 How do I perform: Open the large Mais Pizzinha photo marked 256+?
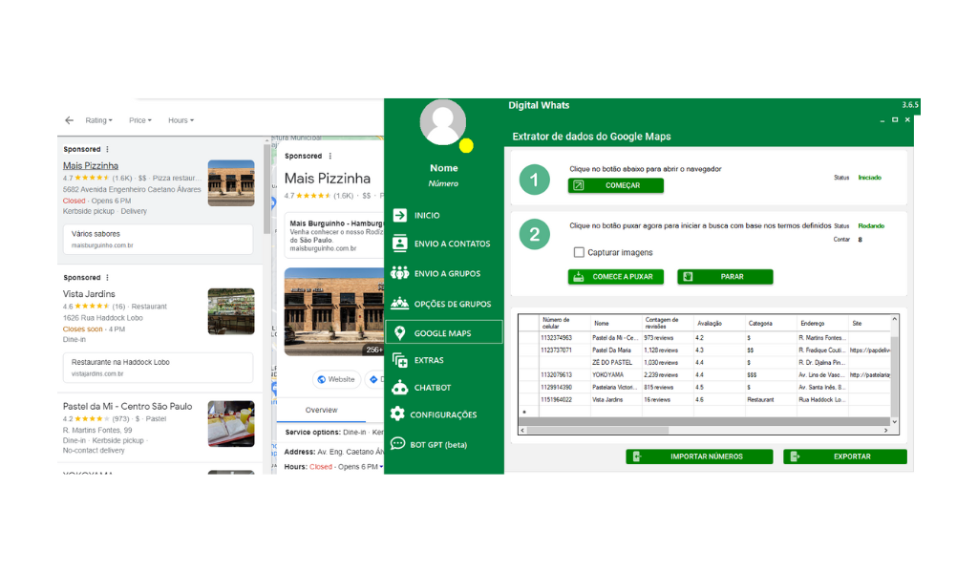pyautogui.click(x=334, y=311)
